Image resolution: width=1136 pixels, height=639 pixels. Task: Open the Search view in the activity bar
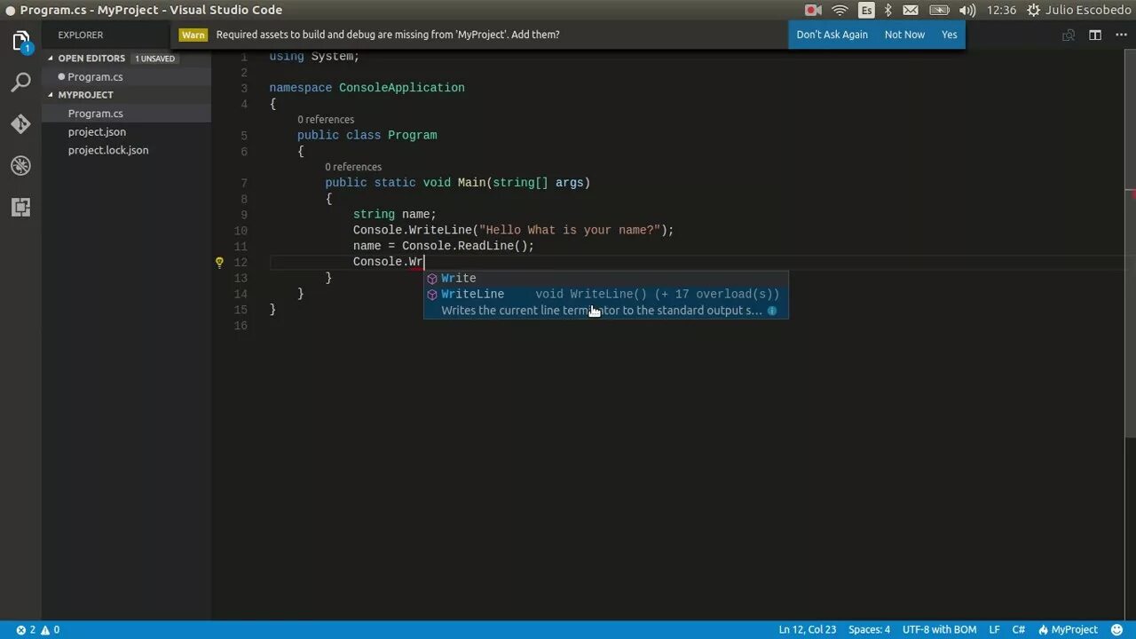(21, 83)
